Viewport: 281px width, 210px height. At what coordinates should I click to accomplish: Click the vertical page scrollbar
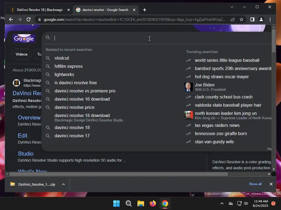pos(274,41)
